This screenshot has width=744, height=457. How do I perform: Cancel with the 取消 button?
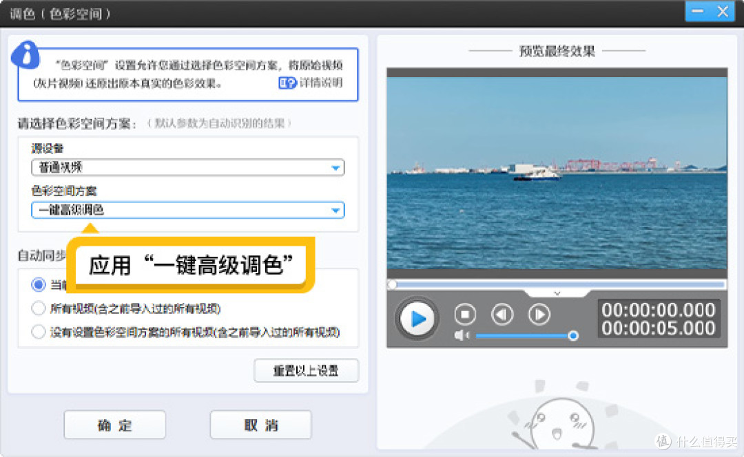point(261,425)
